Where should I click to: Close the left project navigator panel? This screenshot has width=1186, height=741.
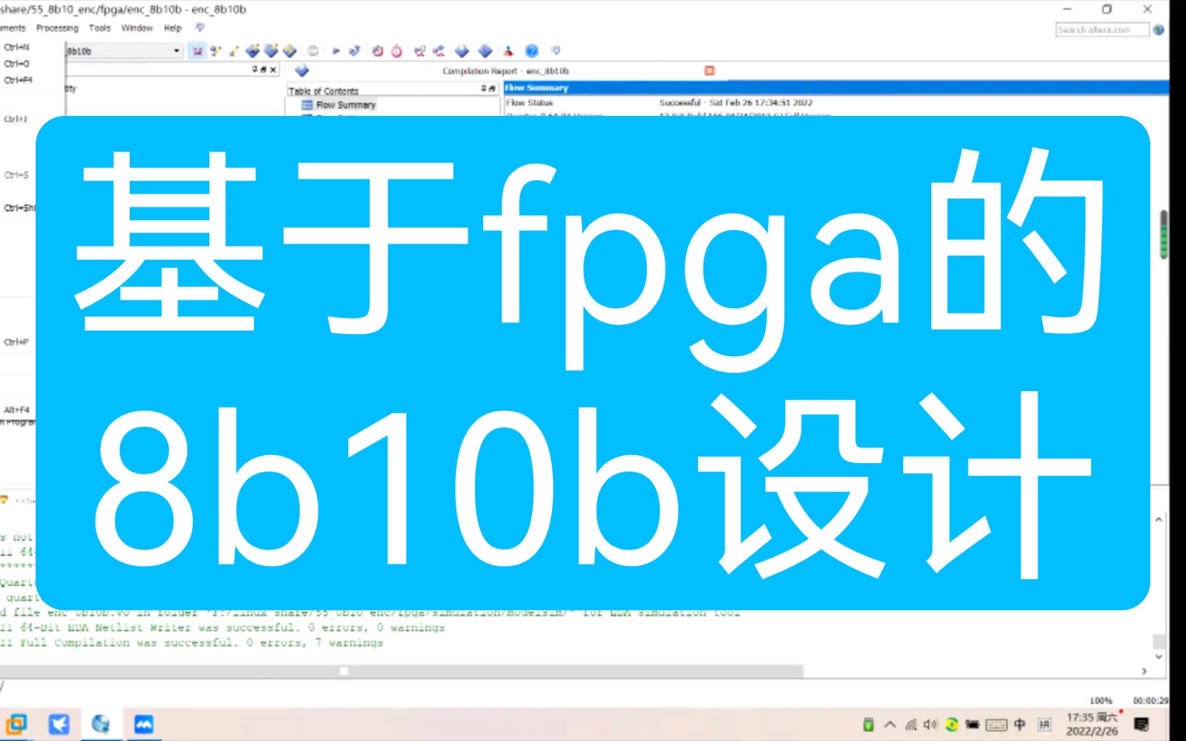click(273, 69)
